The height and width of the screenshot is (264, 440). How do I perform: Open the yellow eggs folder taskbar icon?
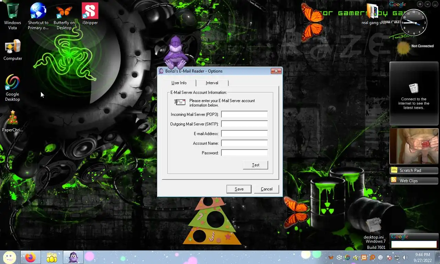(x=52, y=257)
